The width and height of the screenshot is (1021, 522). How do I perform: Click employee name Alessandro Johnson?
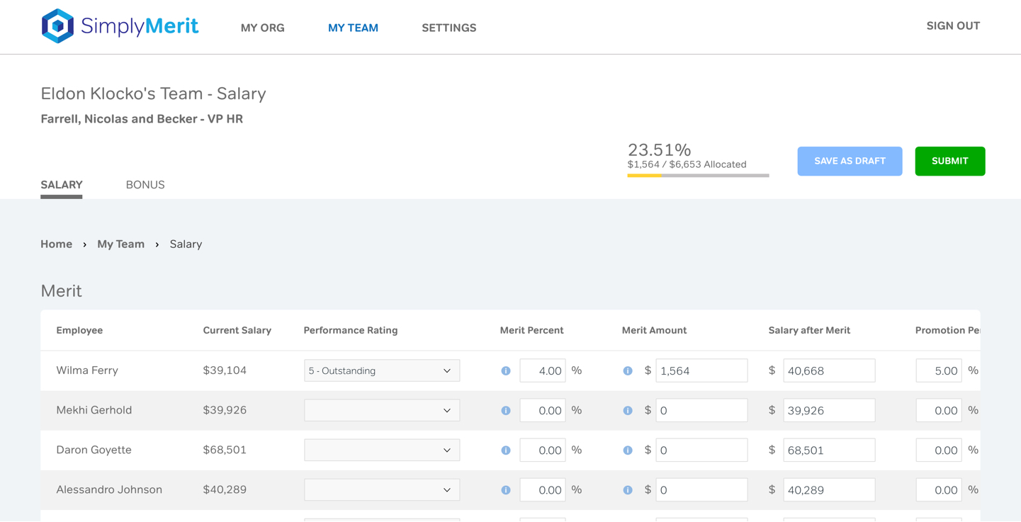pos(109,489)
